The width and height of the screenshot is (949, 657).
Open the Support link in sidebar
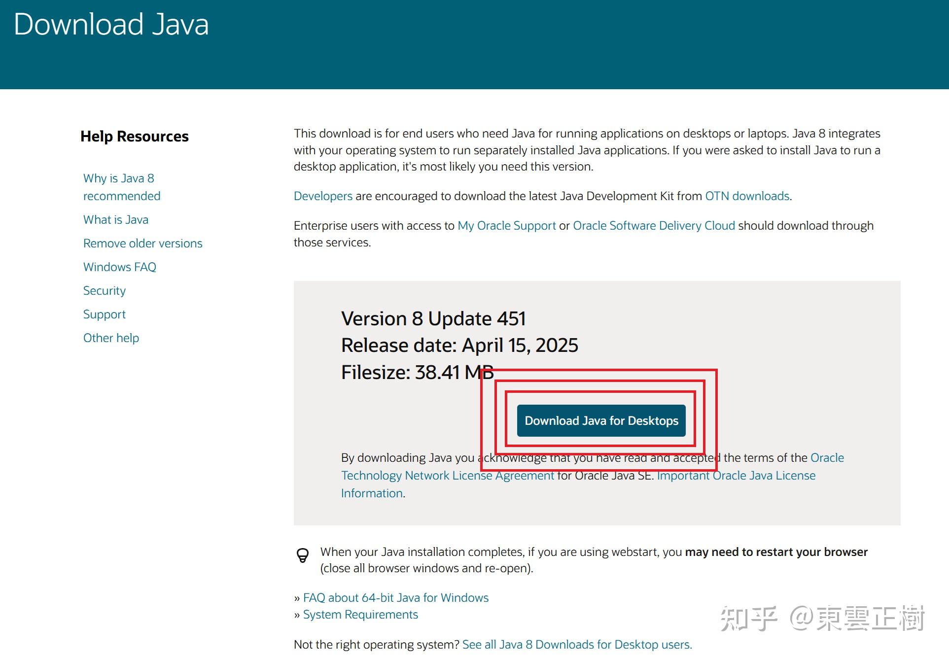105,314
